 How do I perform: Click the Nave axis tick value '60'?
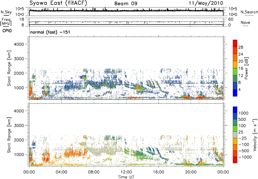(231, 19)
